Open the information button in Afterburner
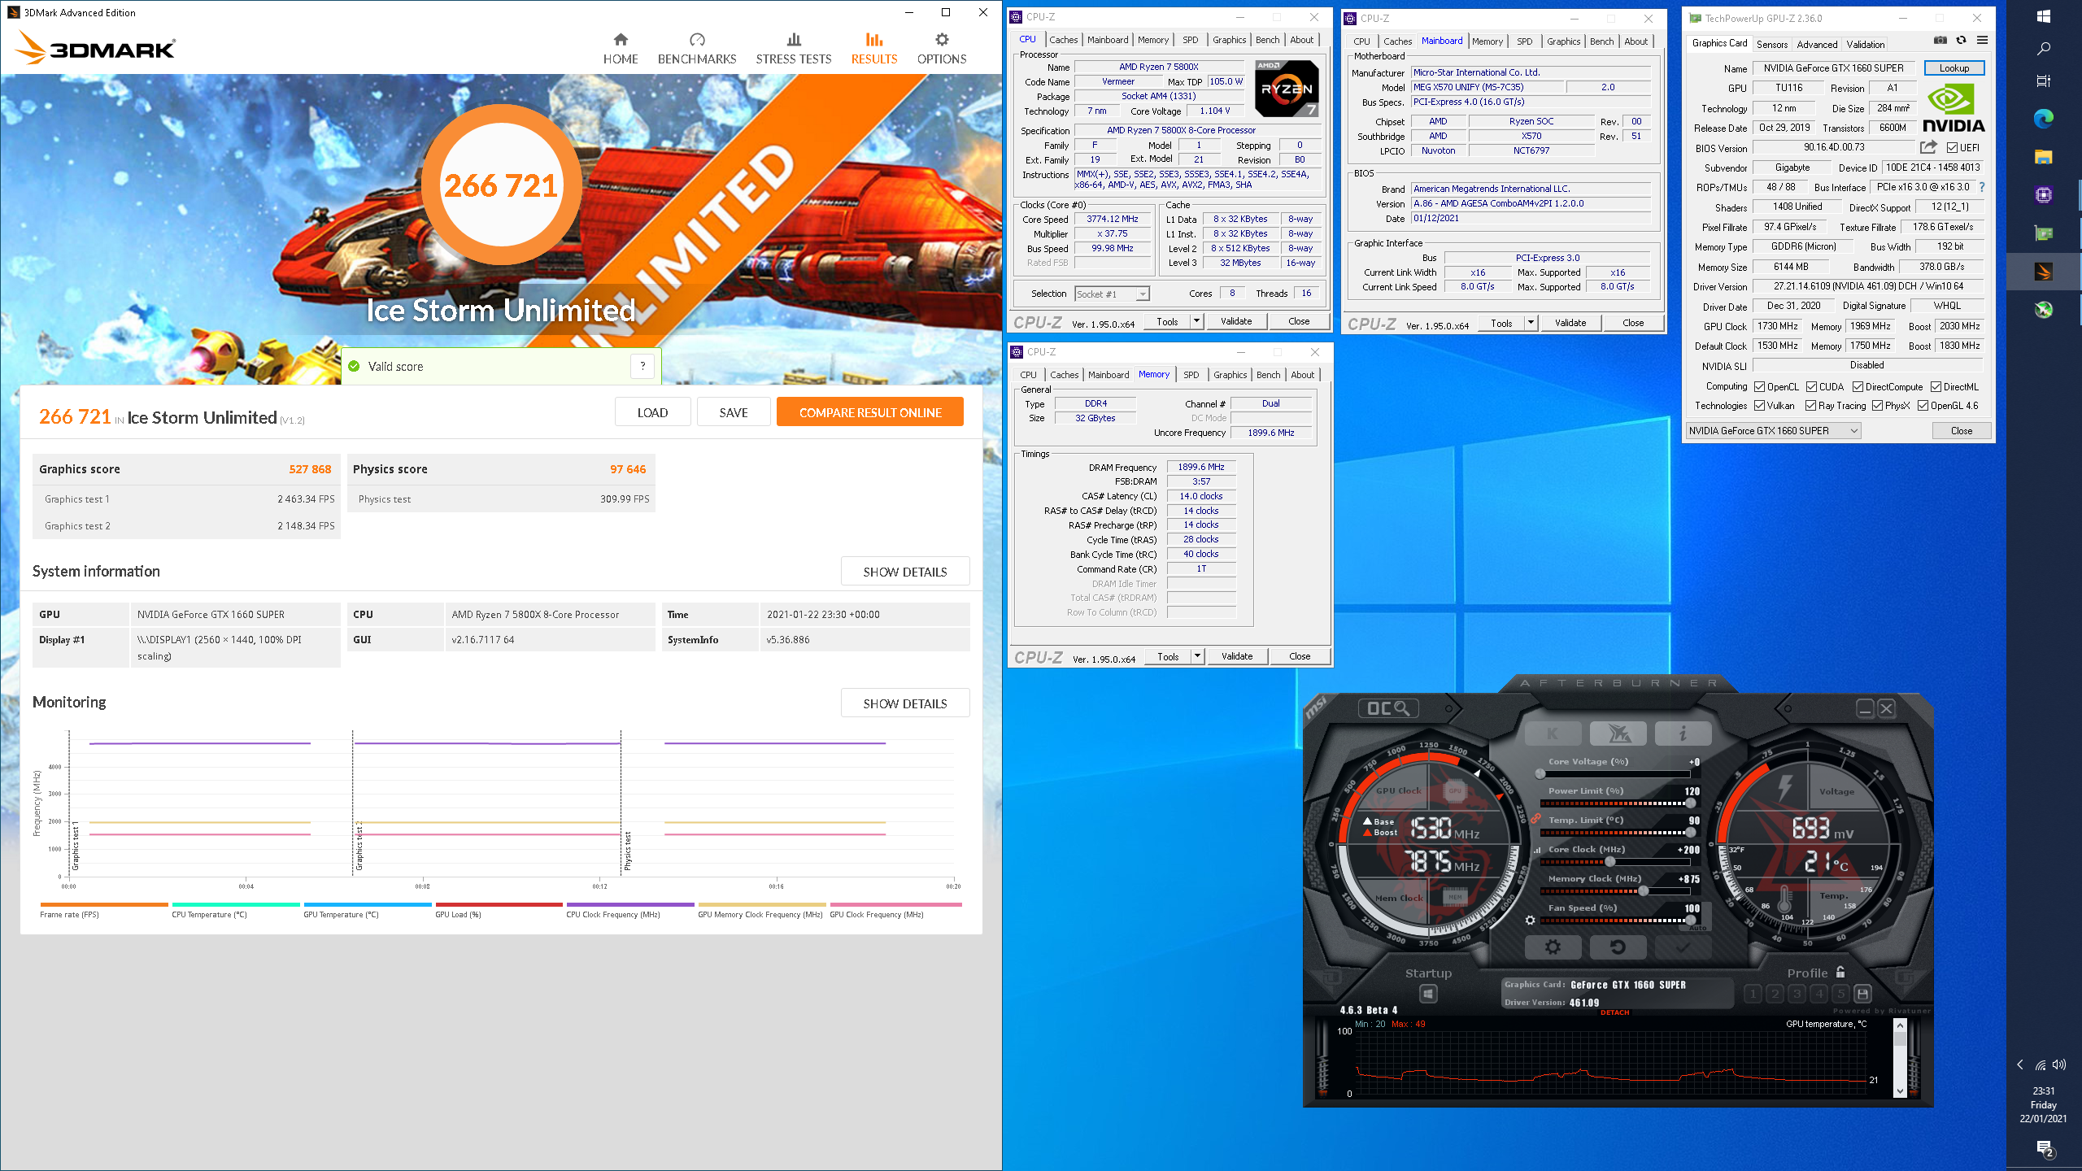The width and height of the screenshot is (2082, 1171). pos(1683,734)
